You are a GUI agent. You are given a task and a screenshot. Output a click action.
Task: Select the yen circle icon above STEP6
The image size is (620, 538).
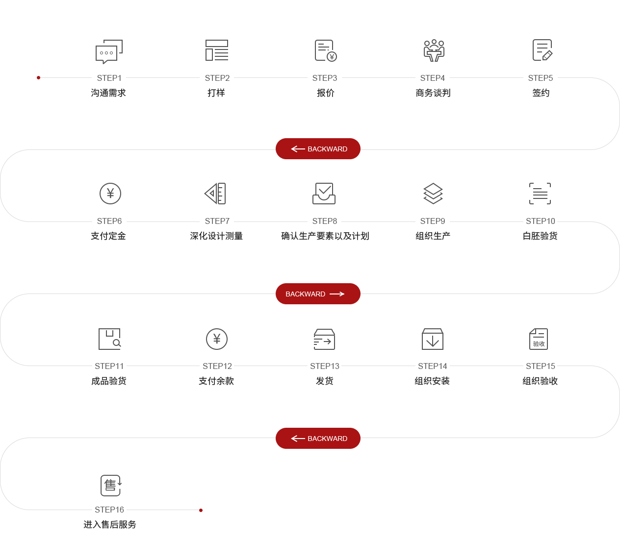pyautogui.click(x=110, y=194)
